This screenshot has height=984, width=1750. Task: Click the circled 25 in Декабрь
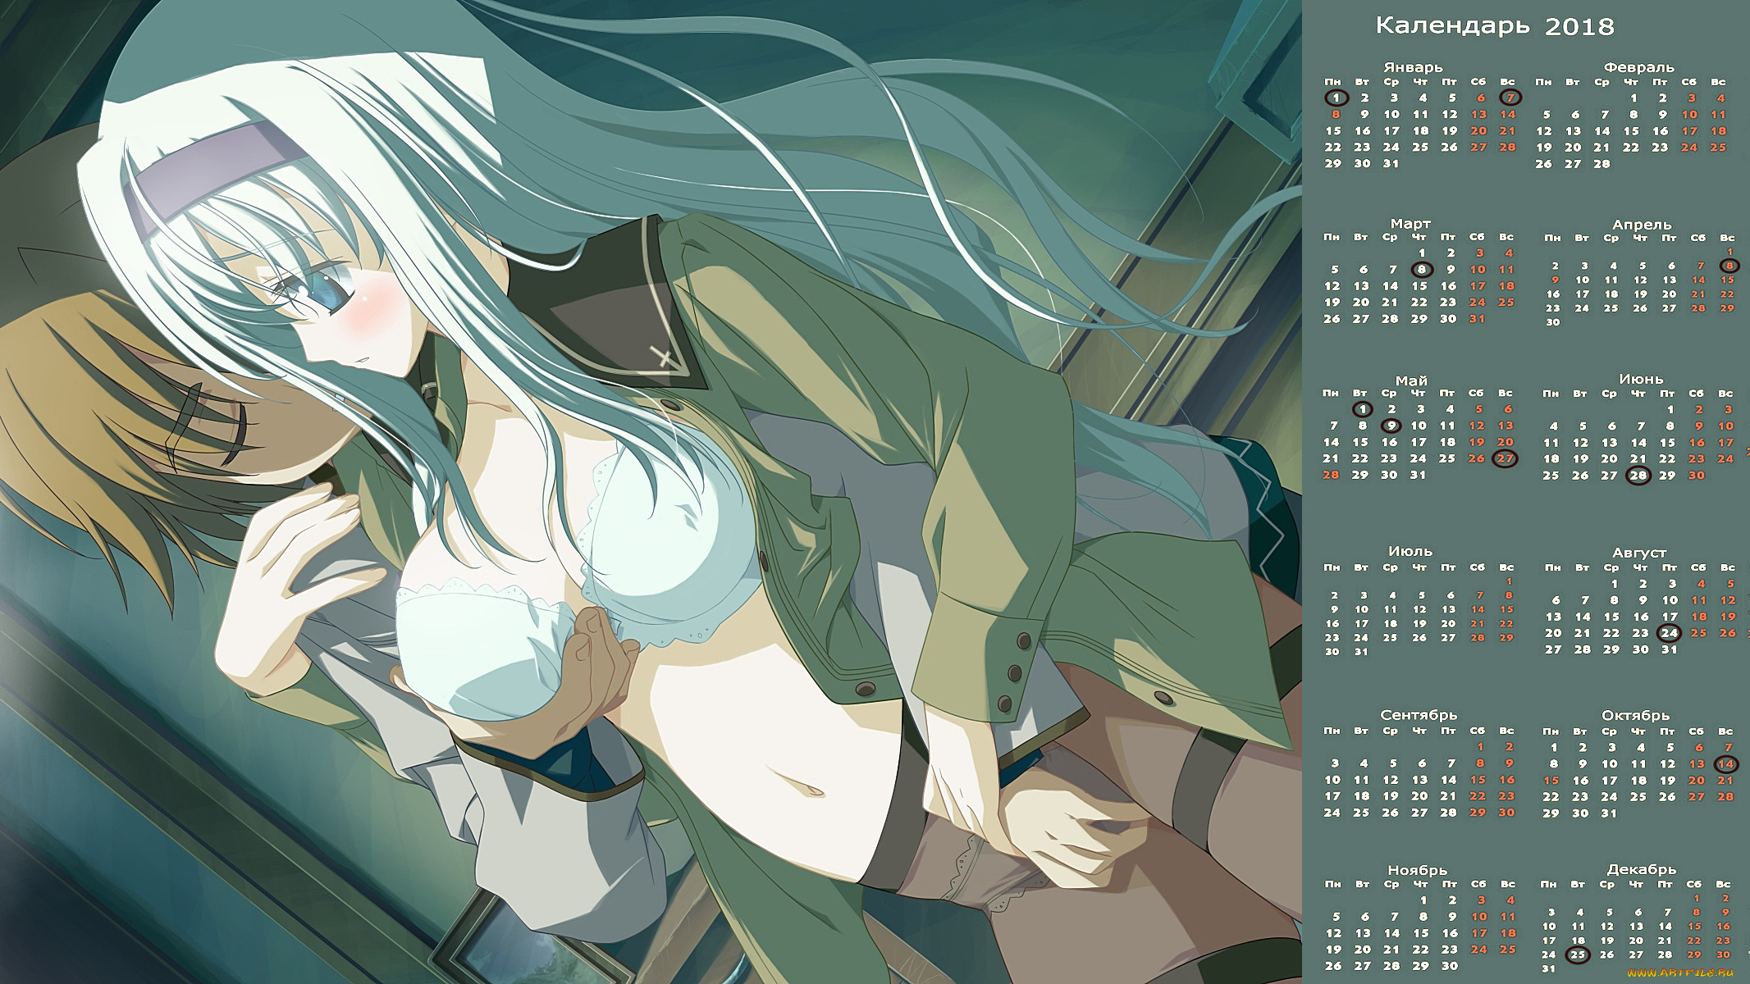click(x=1577, y=954)
